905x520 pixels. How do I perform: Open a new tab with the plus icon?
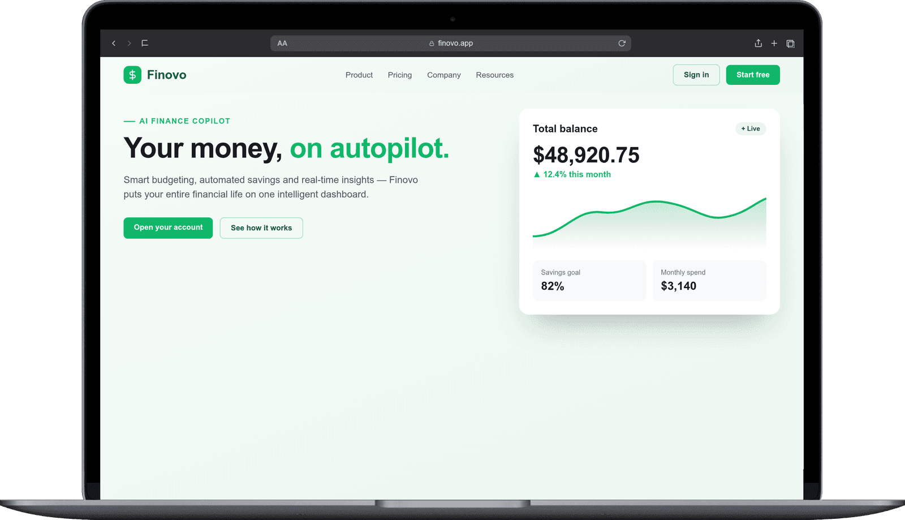tap(774, 43)
